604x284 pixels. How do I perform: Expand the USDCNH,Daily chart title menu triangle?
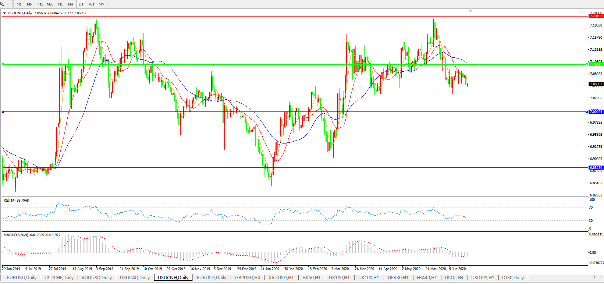point(4,13)
